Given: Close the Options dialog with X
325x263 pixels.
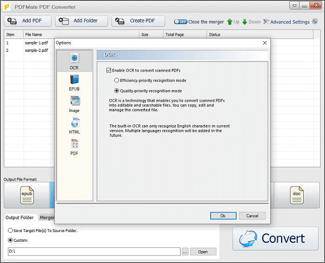Looking at the screenshot, I should pos(265,43).
